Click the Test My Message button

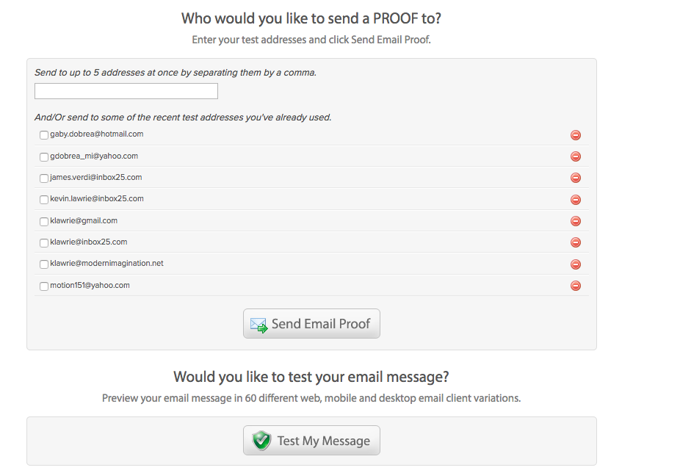311,441
